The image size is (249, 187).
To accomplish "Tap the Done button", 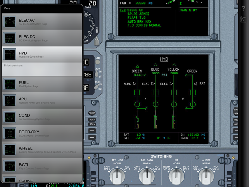I will (x=7, y=9).
